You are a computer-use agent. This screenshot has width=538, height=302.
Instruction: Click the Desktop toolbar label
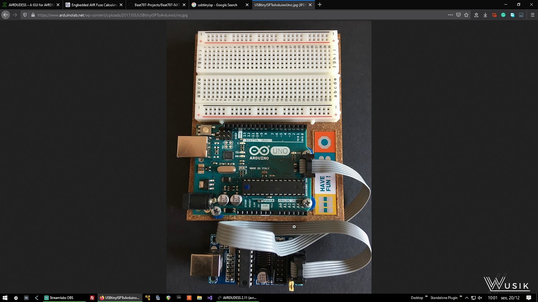point(417,298)
